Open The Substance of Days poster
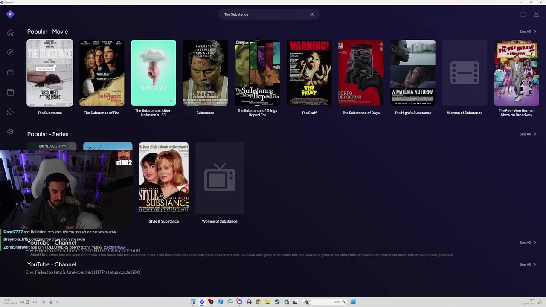546x307 pixels. [361, 73]
